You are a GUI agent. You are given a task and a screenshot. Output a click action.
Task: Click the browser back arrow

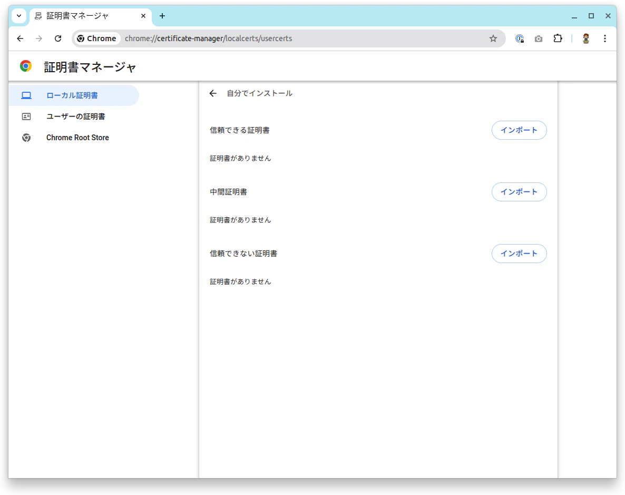[20, 38]
